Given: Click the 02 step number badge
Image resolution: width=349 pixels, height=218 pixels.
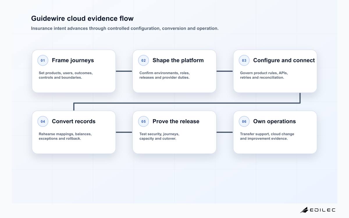Looking at the screenshot, I should (143, 60).
